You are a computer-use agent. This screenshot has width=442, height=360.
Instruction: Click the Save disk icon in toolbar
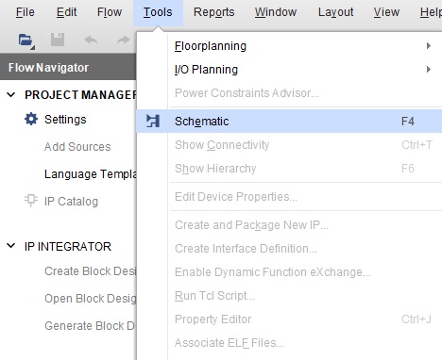(x=58, y=40)
